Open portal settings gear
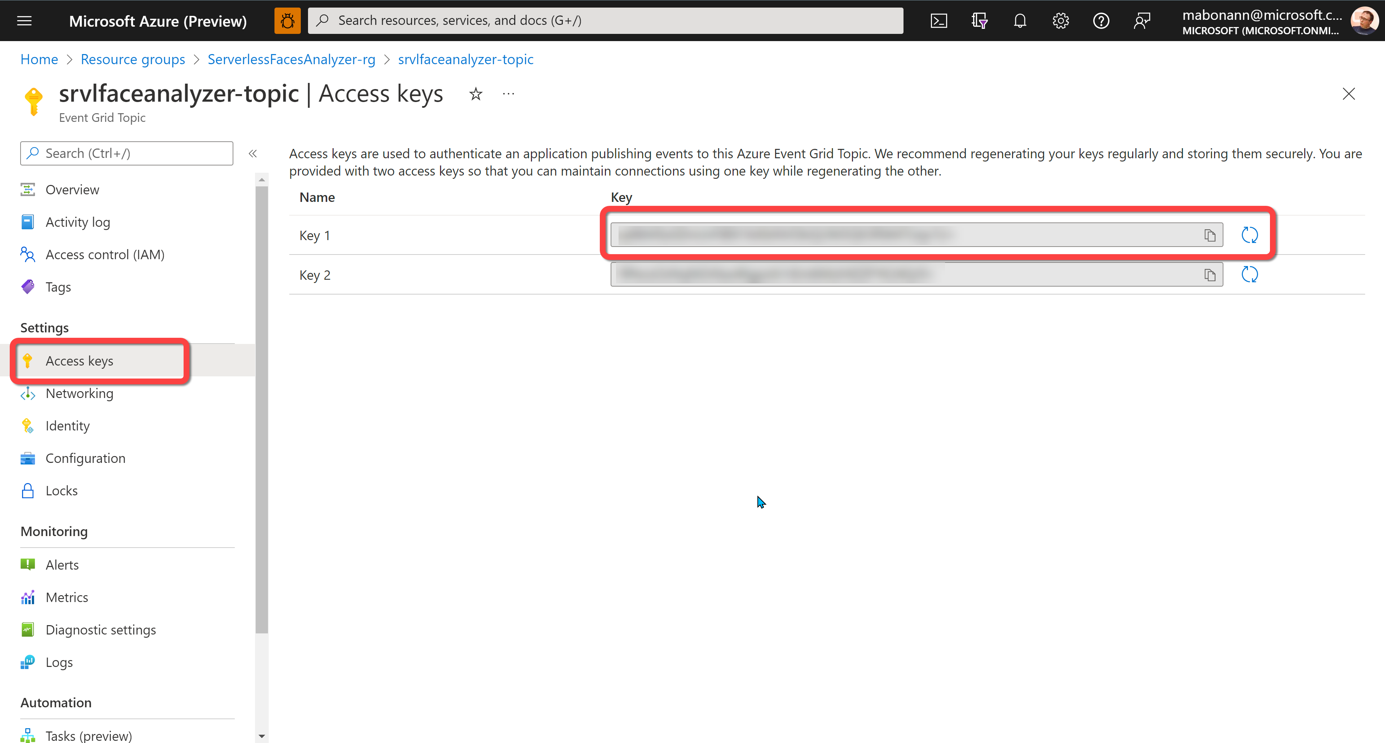Image resolution: width=1385 pixels, height=743 pixels. (x=1060, y=21)
